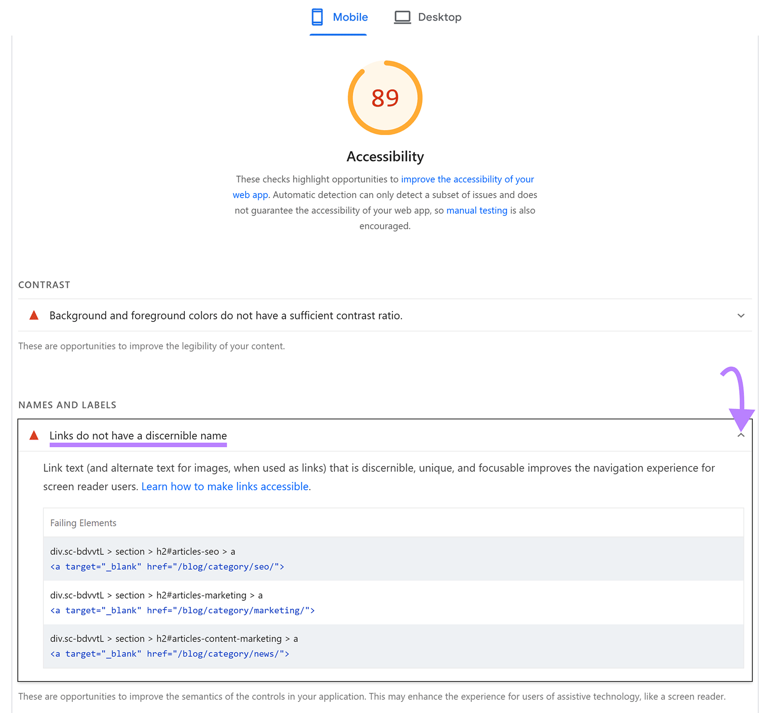Image resolution: width=772 pixels, height=713 pixels.
Task: Select the Mobile phone icon
Action: 317,16
